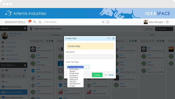Screen dimensions: 175x99
Task: Open Stack Rank step gear settings
Action: (163, 41)
